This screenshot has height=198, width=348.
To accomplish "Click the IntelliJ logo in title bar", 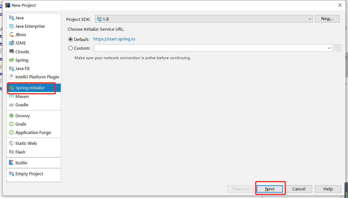I will [x=8, y=5].
